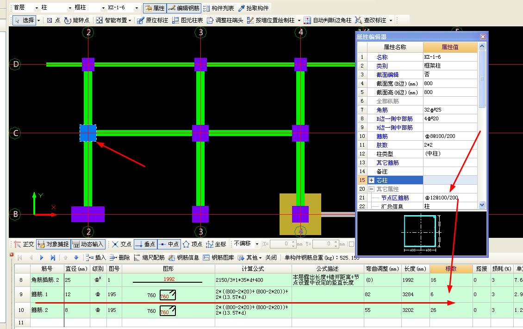Screen dimensions: 523x329
Task: Click the 长度(mm) column header
Action: click(415, 269)
